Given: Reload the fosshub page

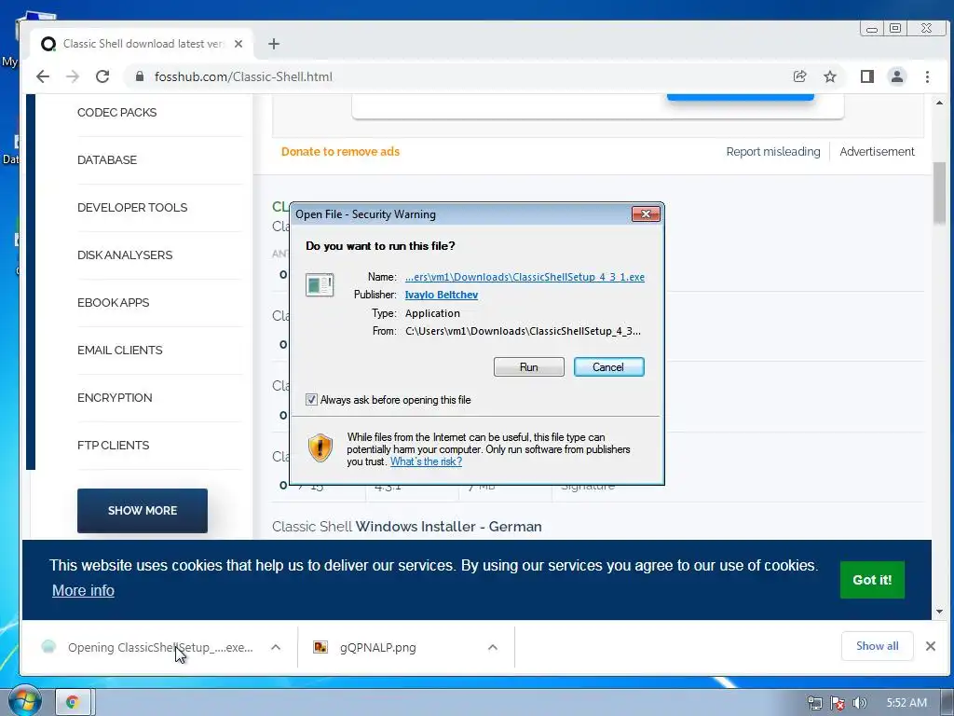Looking at the screenshot, I should (102, 76).
